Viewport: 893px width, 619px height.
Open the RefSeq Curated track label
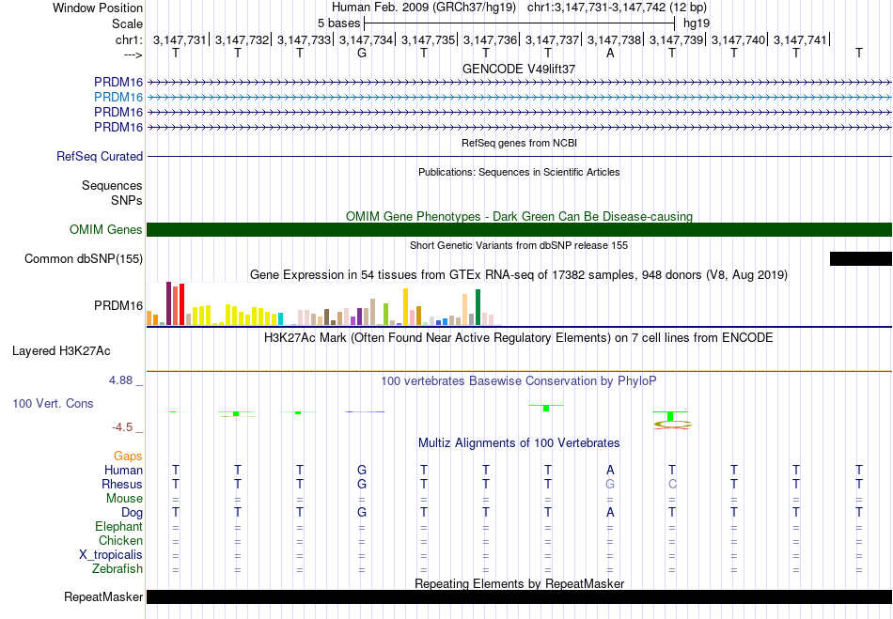tap(100, 156)
